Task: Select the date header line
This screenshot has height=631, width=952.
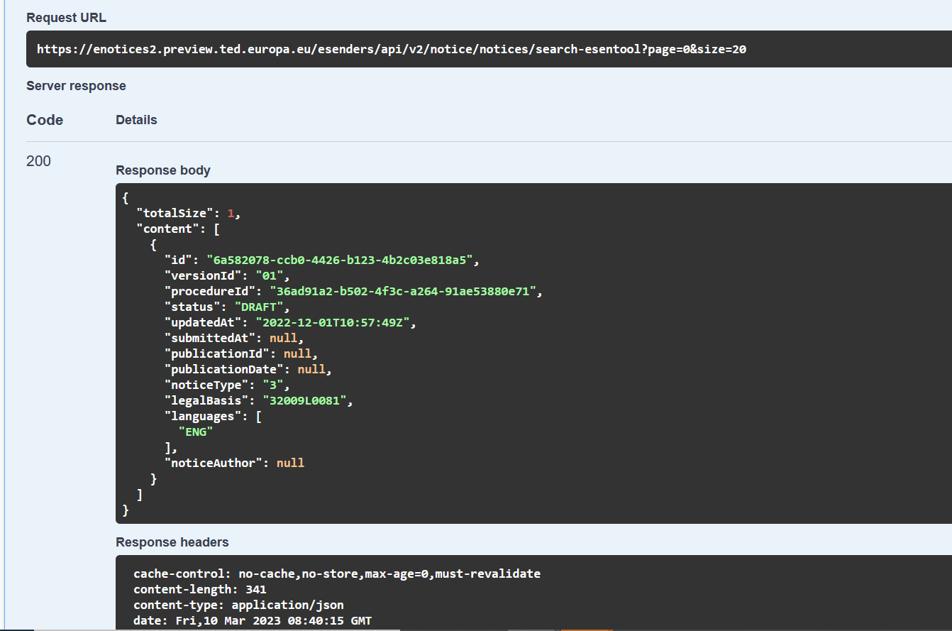Action: coord(253,620)
